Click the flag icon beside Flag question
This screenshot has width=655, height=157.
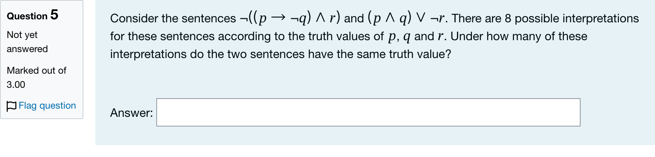[x=12, y=106]
